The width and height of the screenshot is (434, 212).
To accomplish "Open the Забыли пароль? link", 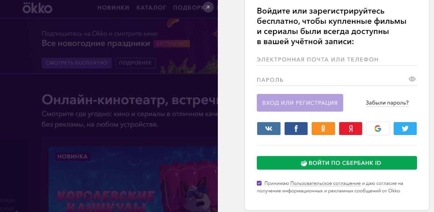I will 387,103.
